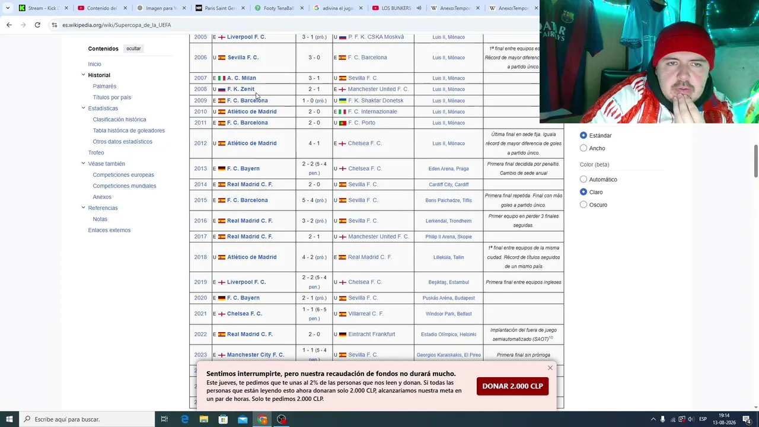The image size is (759, 427).
Task: Choose the Oscuro color option
Action: (x=583, y=205)
